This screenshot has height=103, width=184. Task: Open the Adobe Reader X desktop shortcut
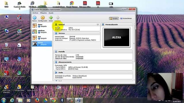pyautogui.click(x=6, y=74)
